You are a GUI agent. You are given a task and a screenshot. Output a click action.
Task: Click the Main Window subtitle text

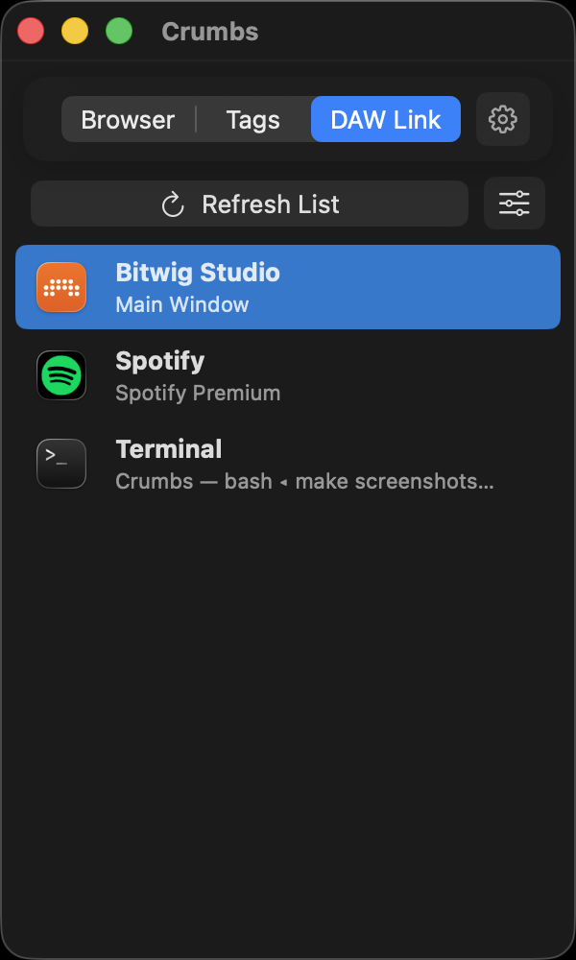coord(182,305)
